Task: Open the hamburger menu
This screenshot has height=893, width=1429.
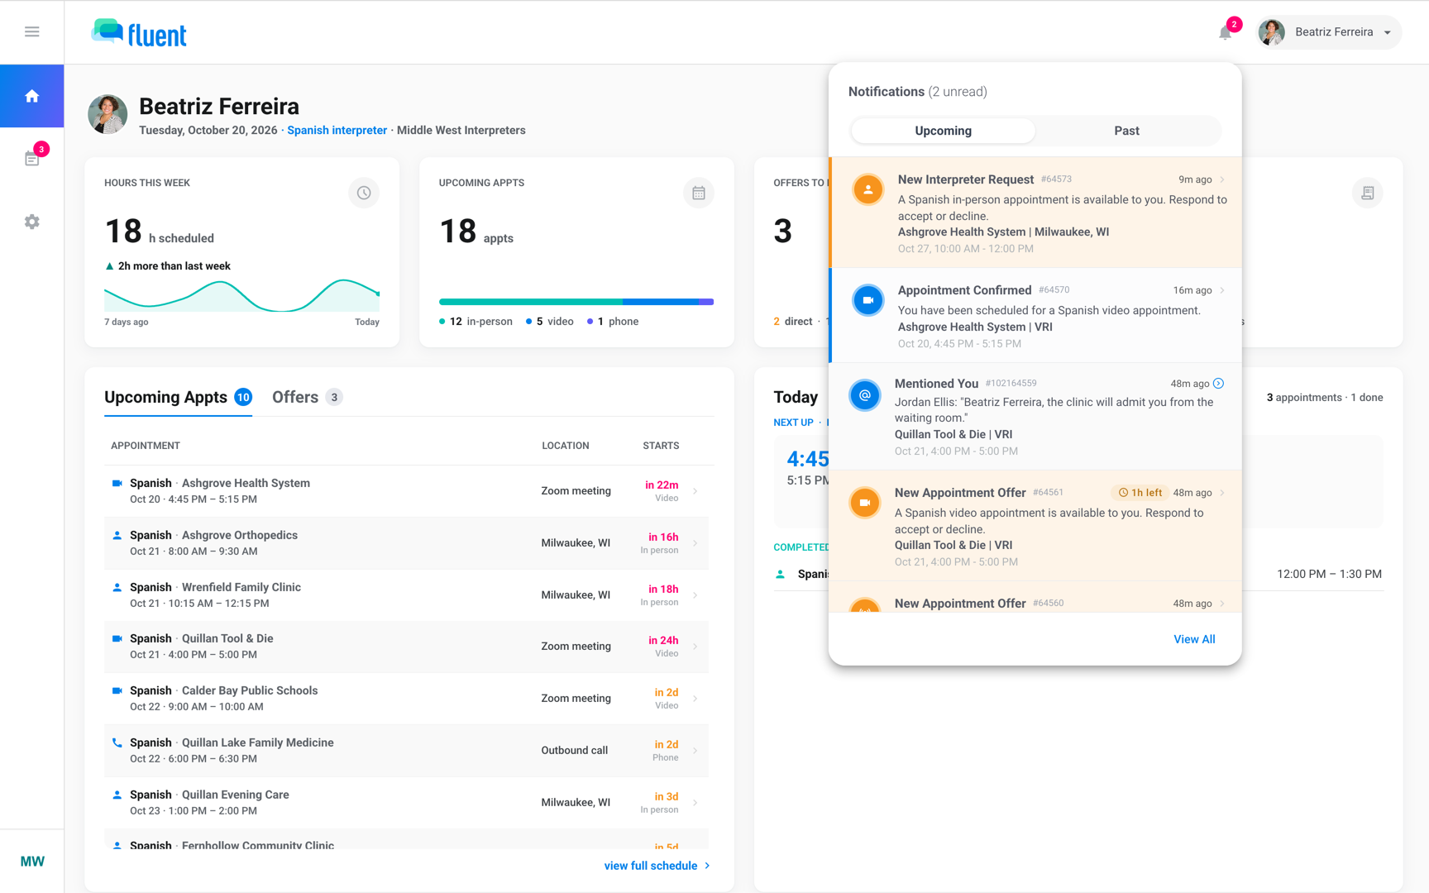Action: click(32, 31)
